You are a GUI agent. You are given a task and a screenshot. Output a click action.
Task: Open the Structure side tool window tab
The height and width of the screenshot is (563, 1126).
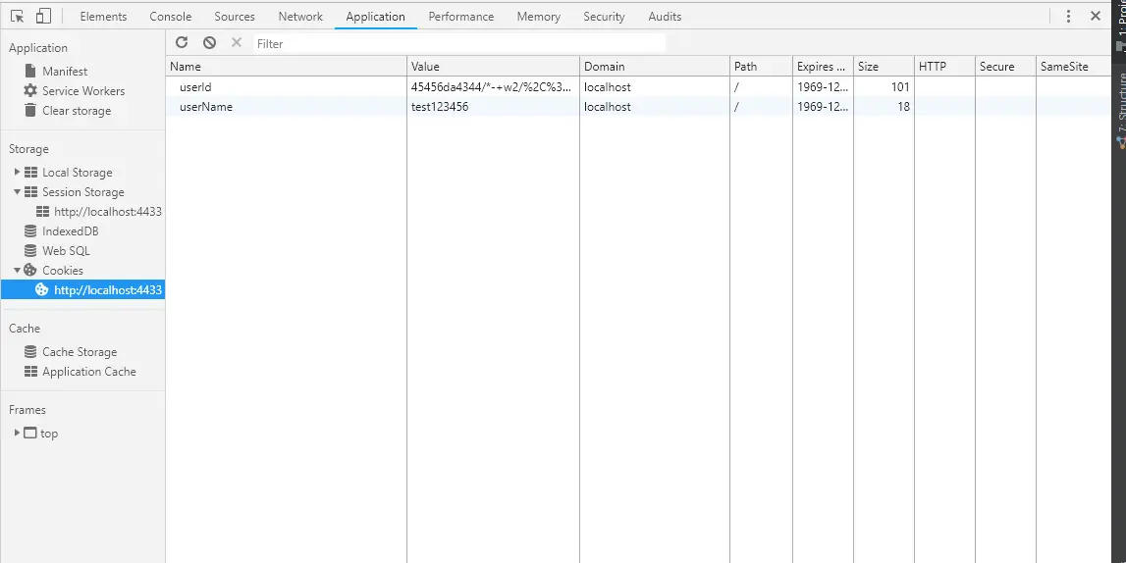[1120, 110]
